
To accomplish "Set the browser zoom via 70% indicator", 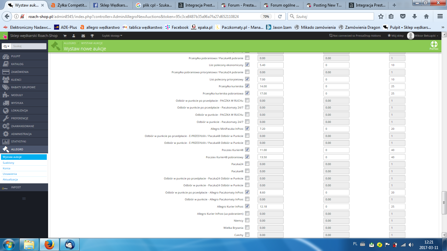I will click(x=266, y=16).
